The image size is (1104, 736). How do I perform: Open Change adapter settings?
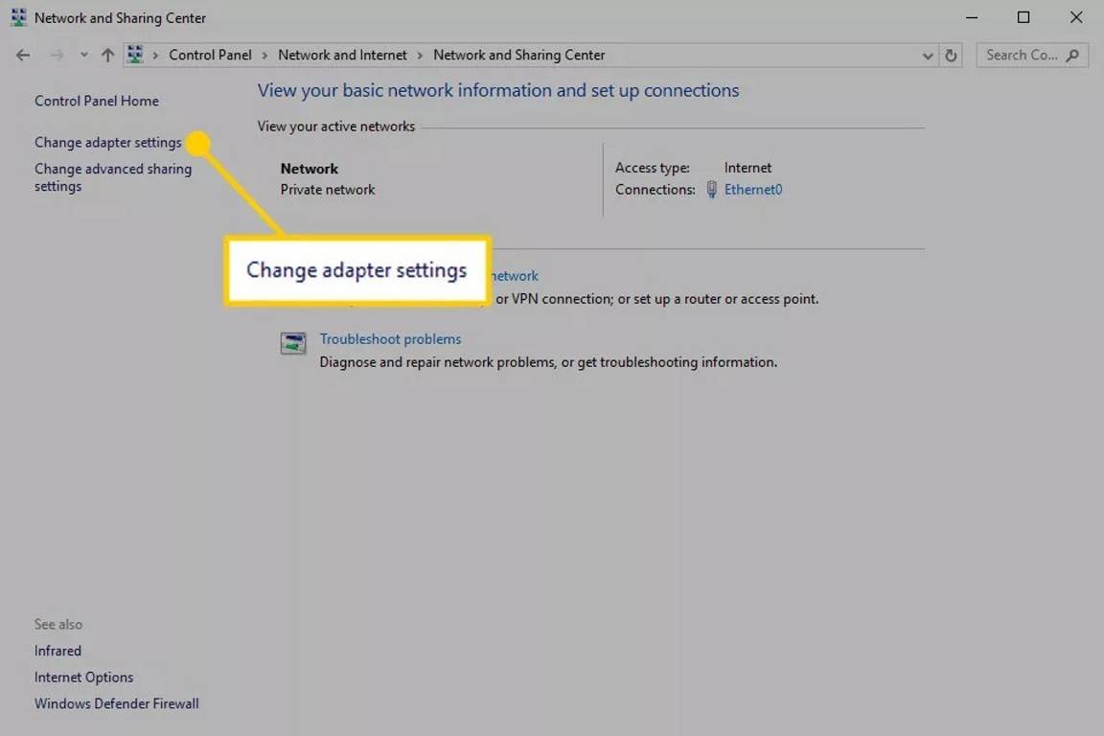(x=107, y=142)
